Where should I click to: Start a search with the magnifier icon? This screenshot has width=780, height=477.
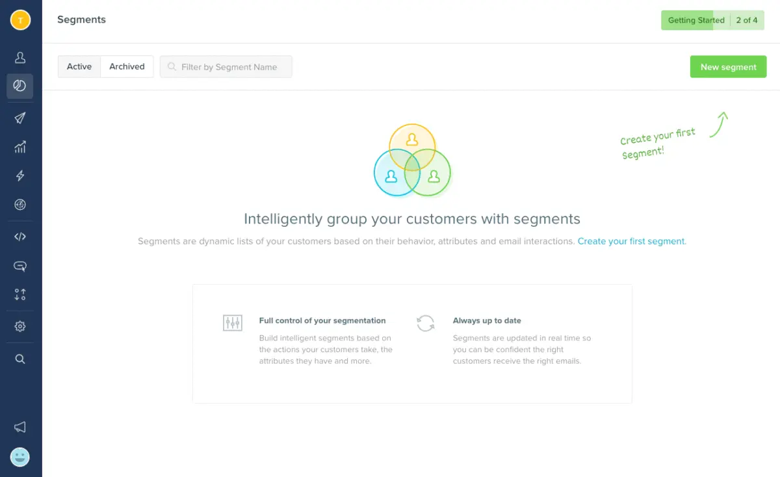[x=20, y=358]
